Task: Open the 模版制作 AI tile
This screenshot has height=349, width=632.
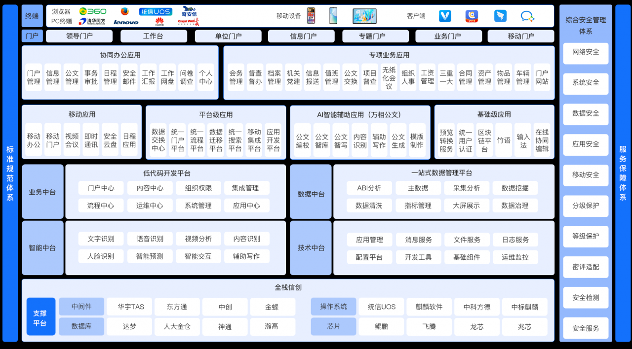Action: [417, 140]
